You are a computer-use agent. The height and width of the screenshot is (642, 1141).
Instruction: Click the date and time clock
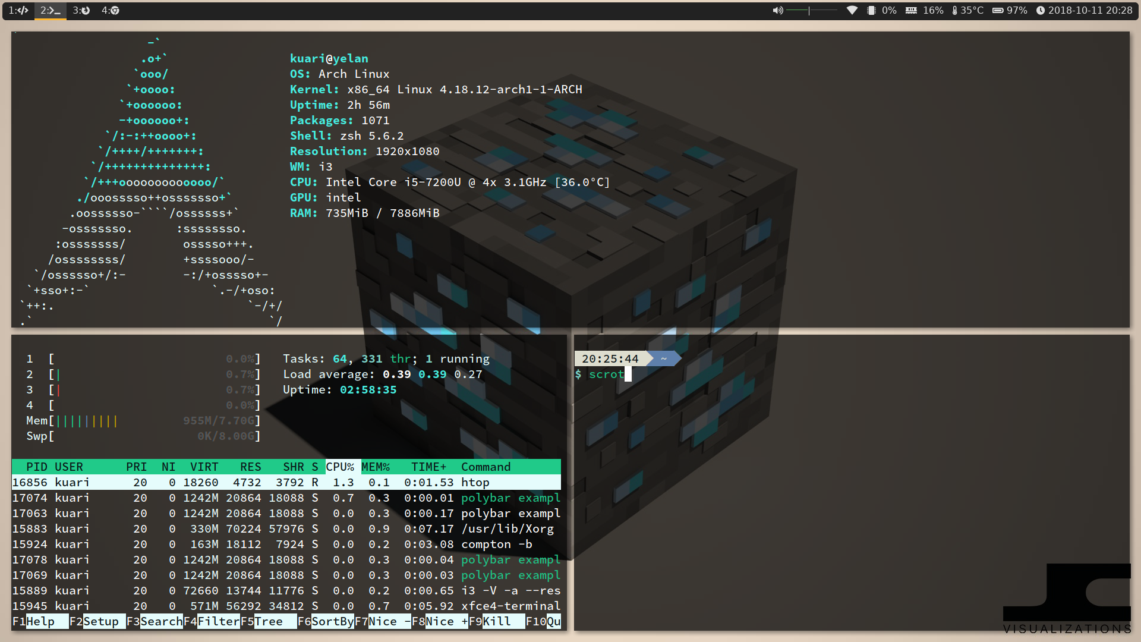1085,10
